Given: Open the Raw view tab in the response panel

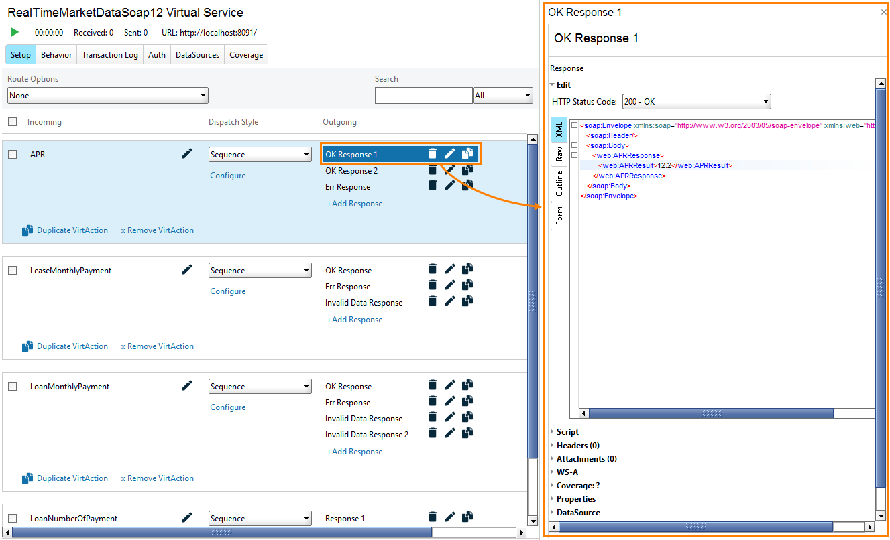Looking at the screenshot, I should pyautogui.click(x=559, y=154).
